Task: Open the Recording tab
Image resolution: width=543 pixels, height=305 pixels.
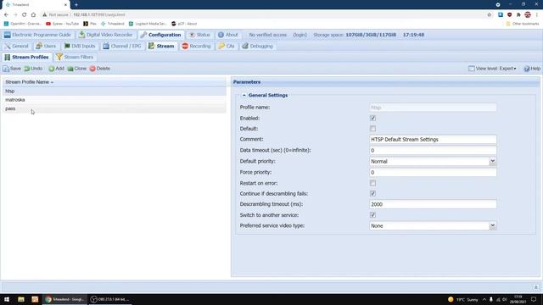Action: [196, 46]
